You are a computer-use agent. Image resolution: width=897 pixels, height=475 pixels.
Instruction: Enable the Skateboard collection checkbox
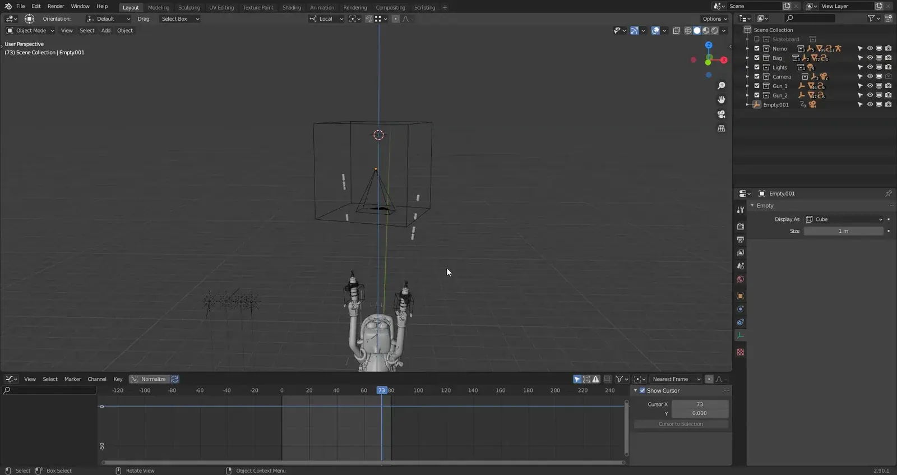coord(757,39)
